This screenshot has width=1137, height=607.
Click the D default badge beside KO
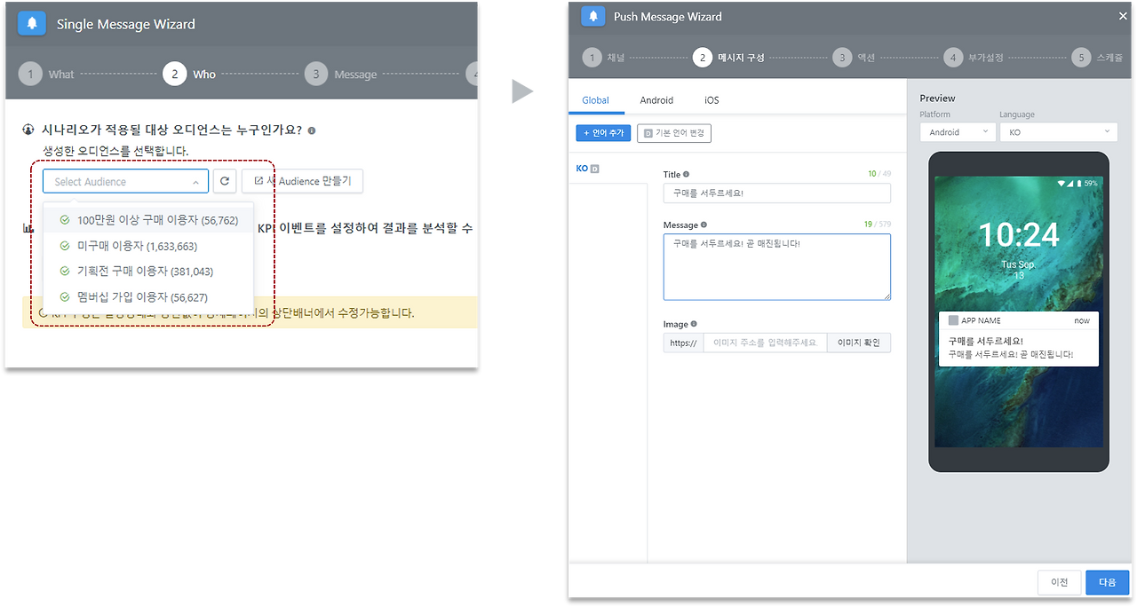click(x=594, y=169)
